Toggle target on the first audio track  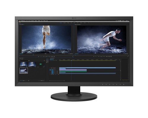[52, 71]
